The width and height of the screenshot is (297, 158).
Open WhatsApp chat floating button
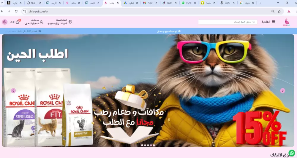292,153
